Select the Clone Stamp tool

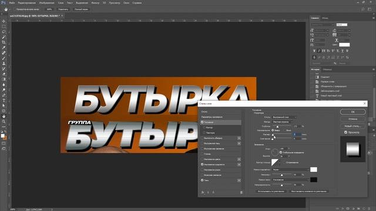(x=4, y=63)
